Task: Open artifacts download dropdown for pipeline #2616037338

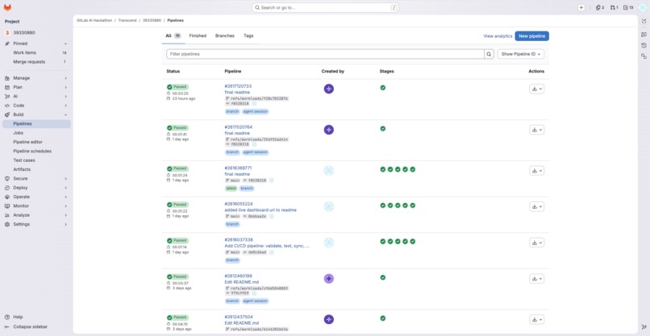Action: coord(536,243)
